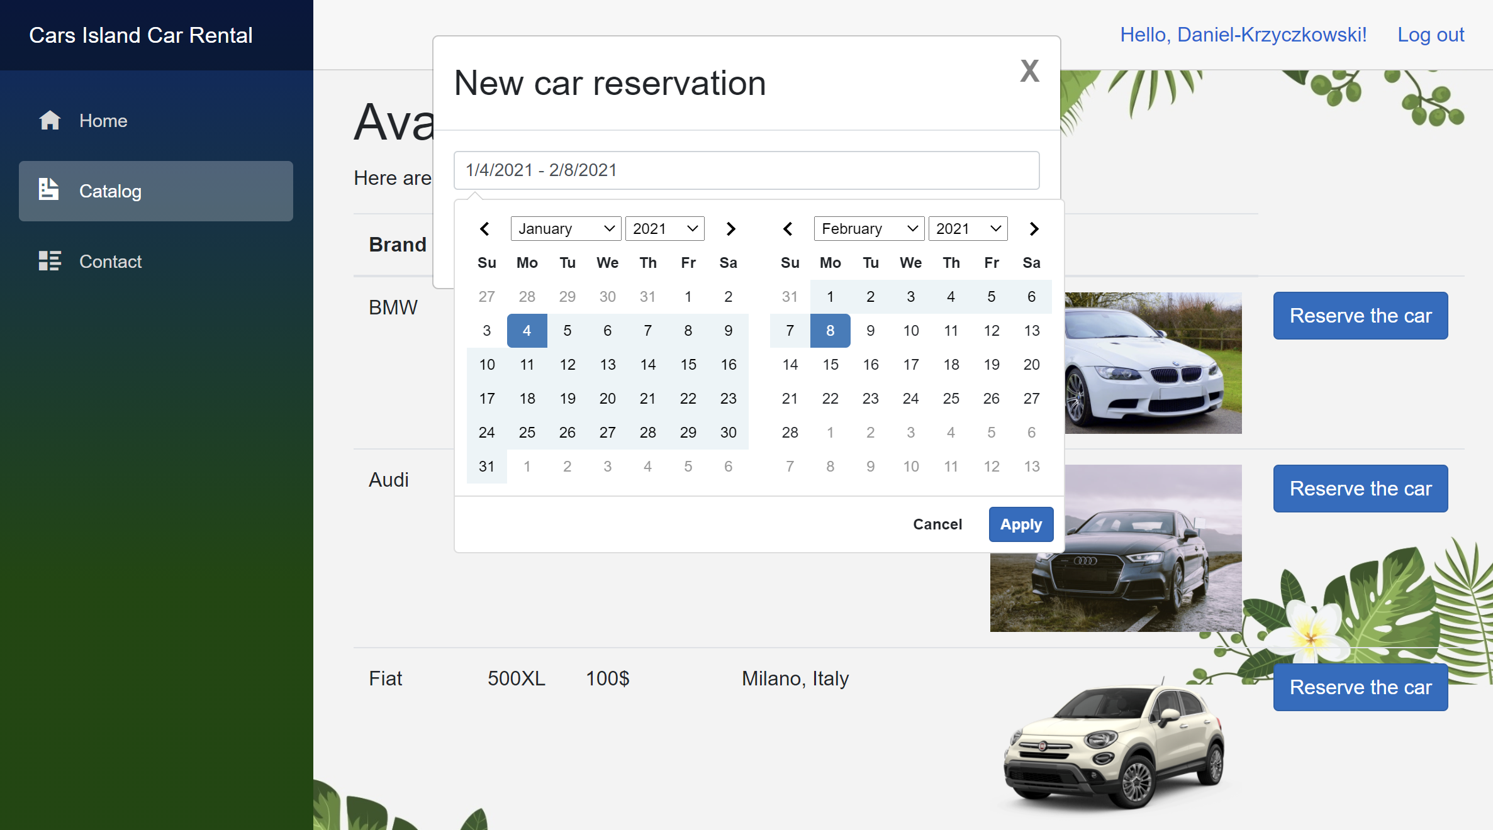Select January 15 in the calendar
The image size is (1493, 830).
tap(688, 365)
